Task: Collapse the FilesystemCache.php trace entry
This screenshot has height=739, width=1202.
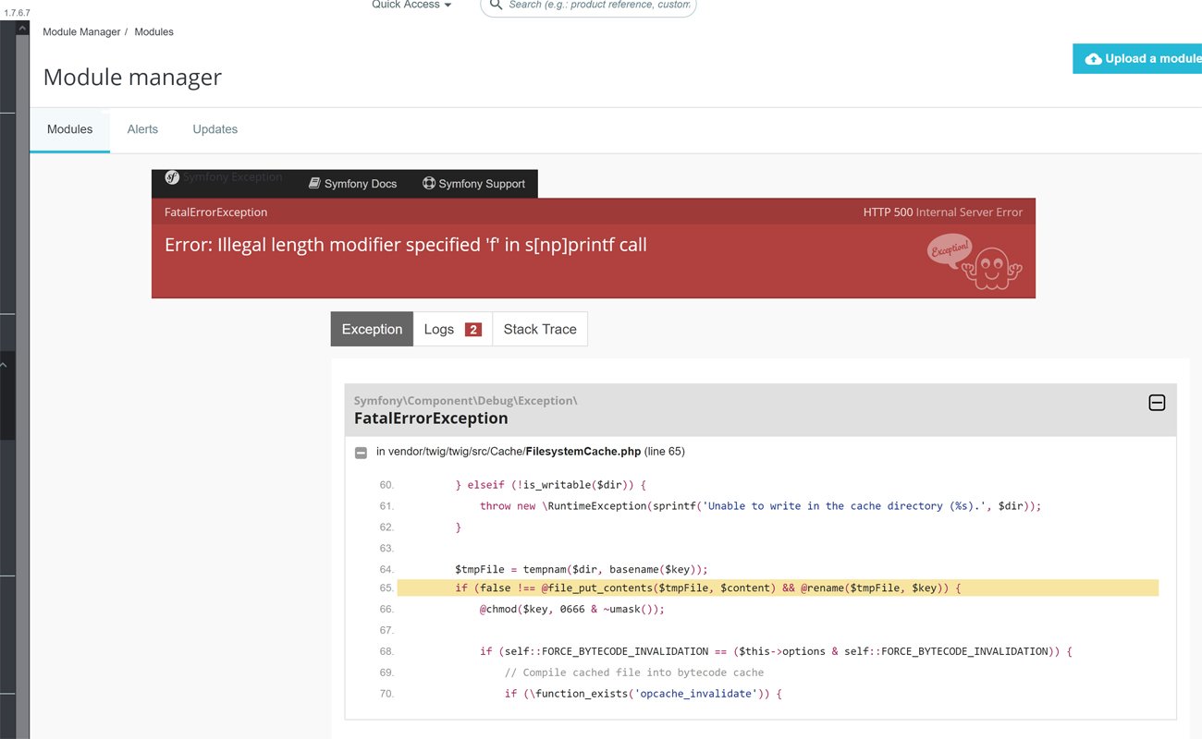Action: tap(361, 453)
